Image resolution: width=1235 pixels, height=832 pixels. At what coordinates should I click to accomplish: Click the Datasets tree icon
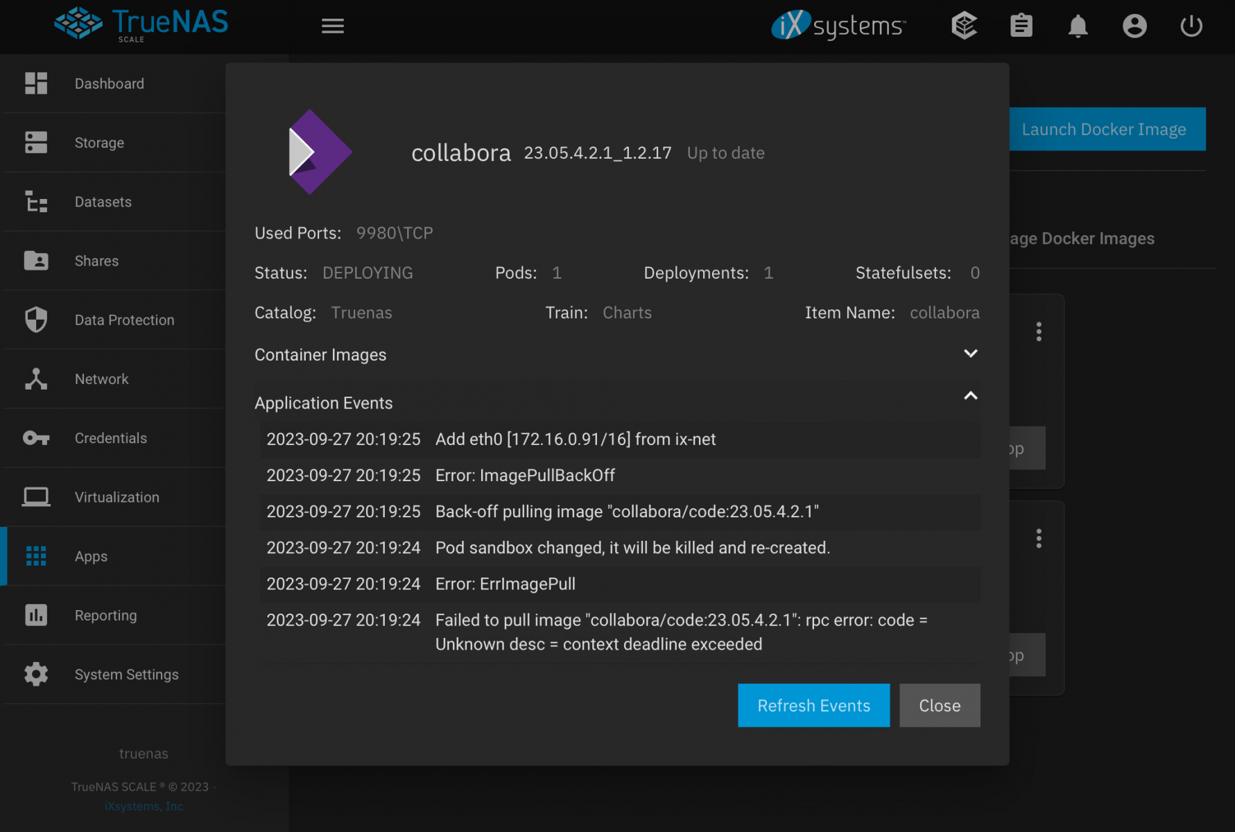[36, 202]
